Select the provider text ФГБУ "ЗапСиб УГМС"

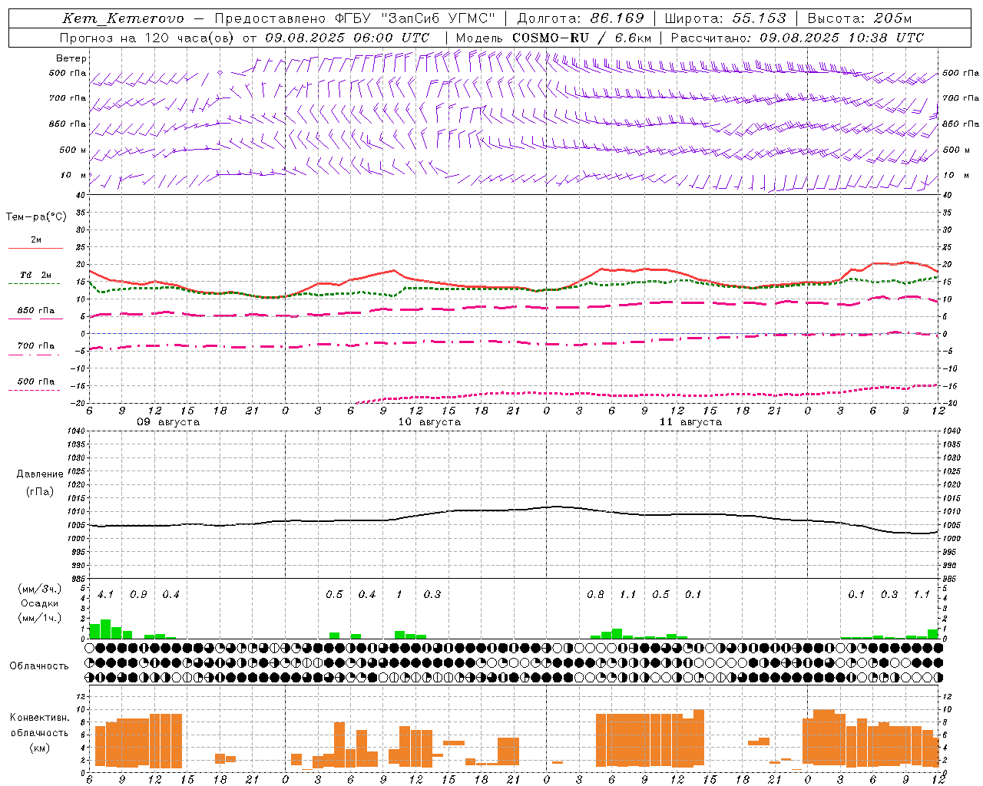coord(415,18)
